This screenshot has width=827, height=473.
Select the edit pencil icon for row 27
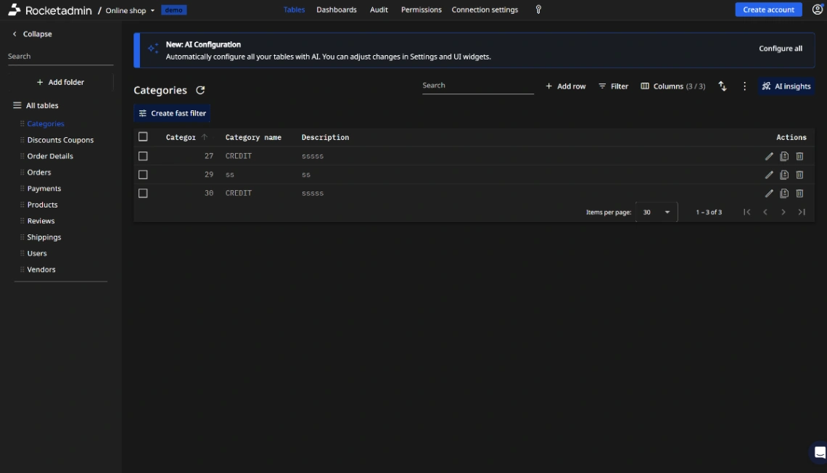pyautogui.click(x=769, y=156)
